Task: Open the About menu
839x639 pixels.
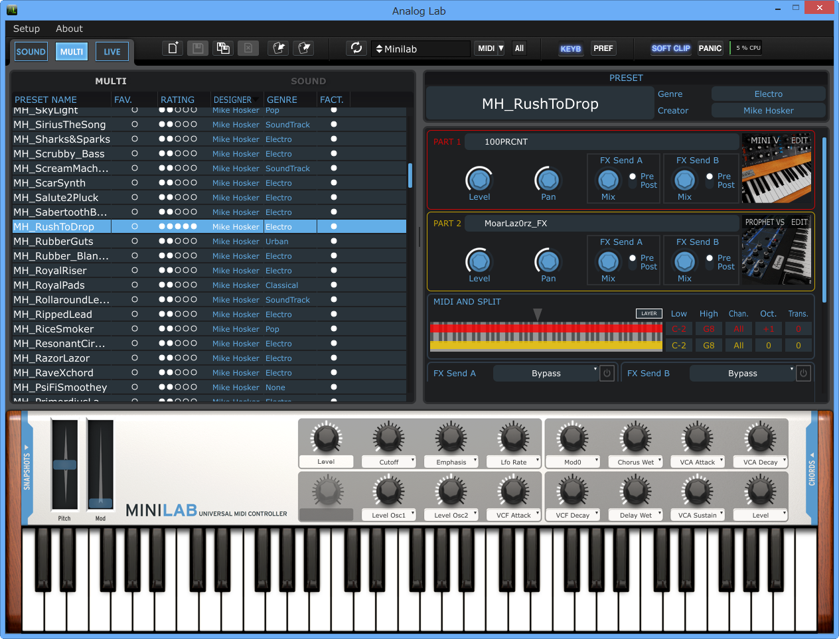Action: point(69,29)
